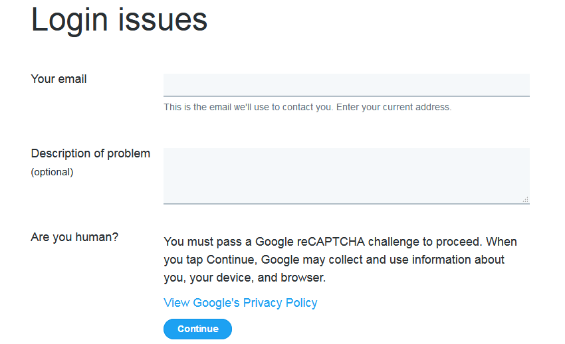Click the "Are you human?" label
The image size is (565, 344).
74,237
